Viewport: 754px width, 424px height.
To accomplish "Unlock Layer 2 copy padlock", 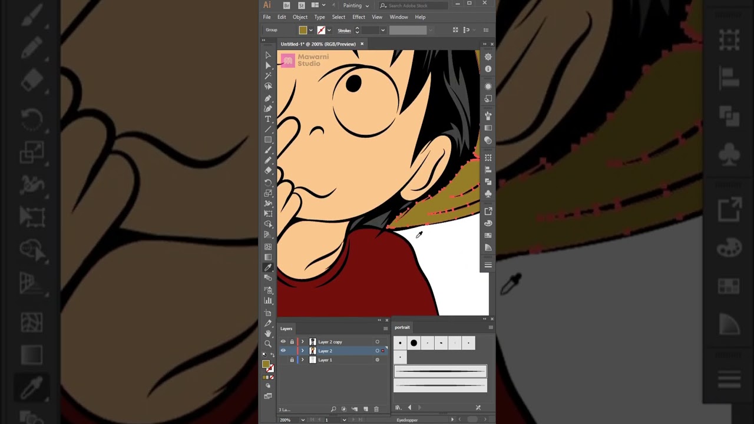I will pos(292,342).
